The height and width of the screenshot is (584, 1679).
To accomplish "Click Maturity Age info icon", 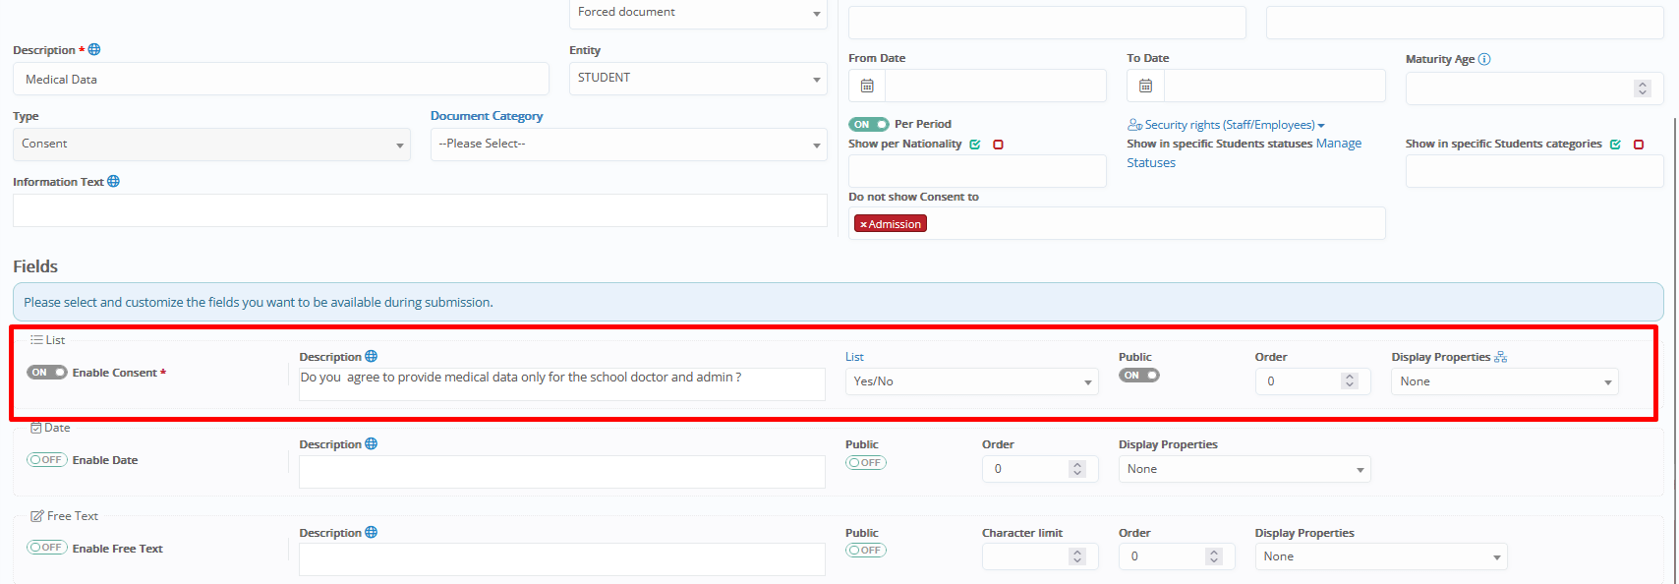I will pos(1484,59).
